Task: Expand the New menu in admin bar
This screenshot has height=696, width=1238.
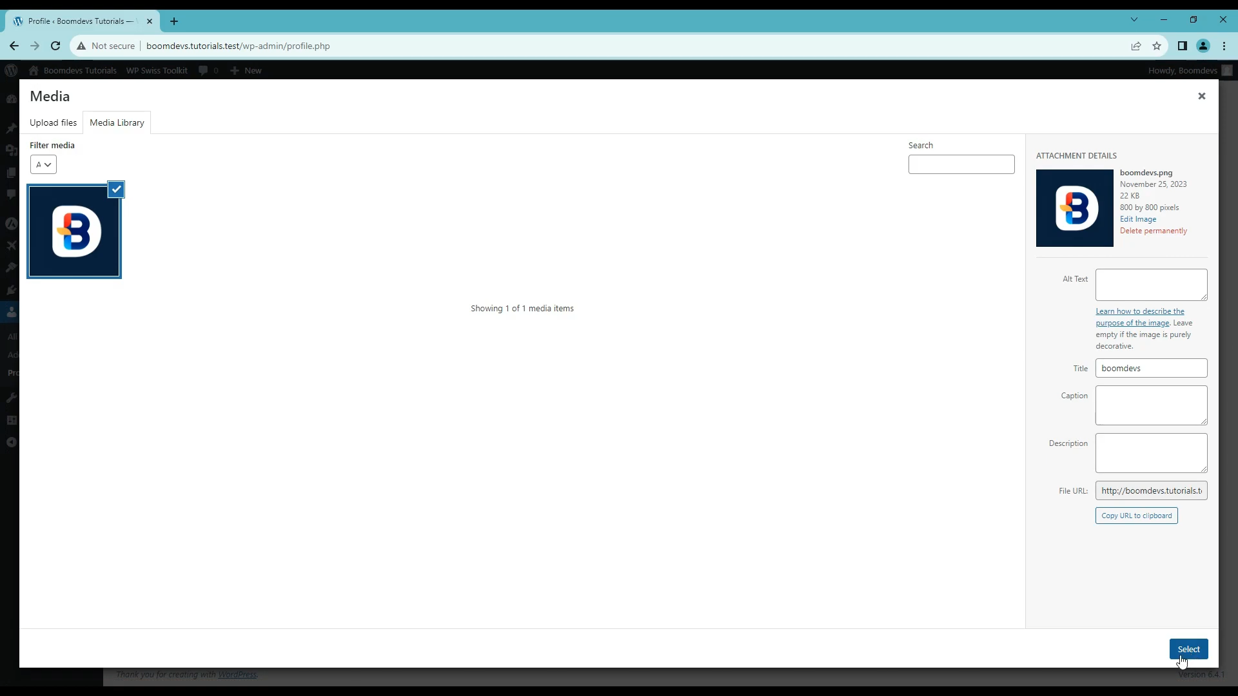Action: click(x=246, y=70)
